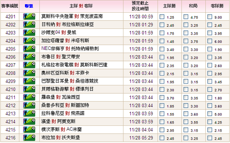This screenshot has height=143, width=230.
Task: Click the 賽事編號 column header
Action: [10, 6]
